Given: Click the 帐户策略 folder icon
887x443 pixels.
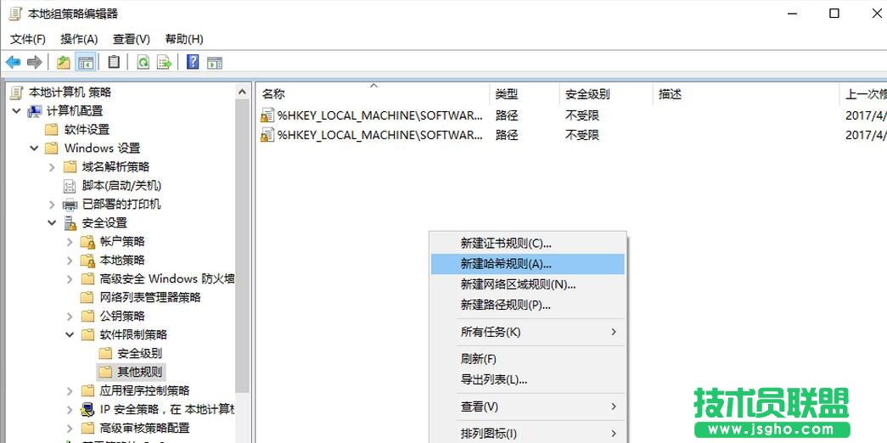Looking at the screenshot, I should click(x=87, y=242).
